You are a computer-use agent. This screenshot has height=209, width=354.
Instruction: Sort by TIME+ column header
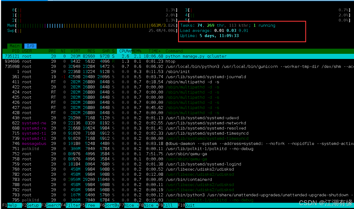coord(155,51)
